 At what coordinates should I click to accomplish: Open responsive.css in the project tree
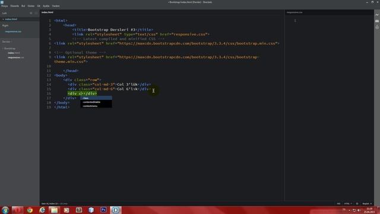pyautogui.click(x=16, y=58)
